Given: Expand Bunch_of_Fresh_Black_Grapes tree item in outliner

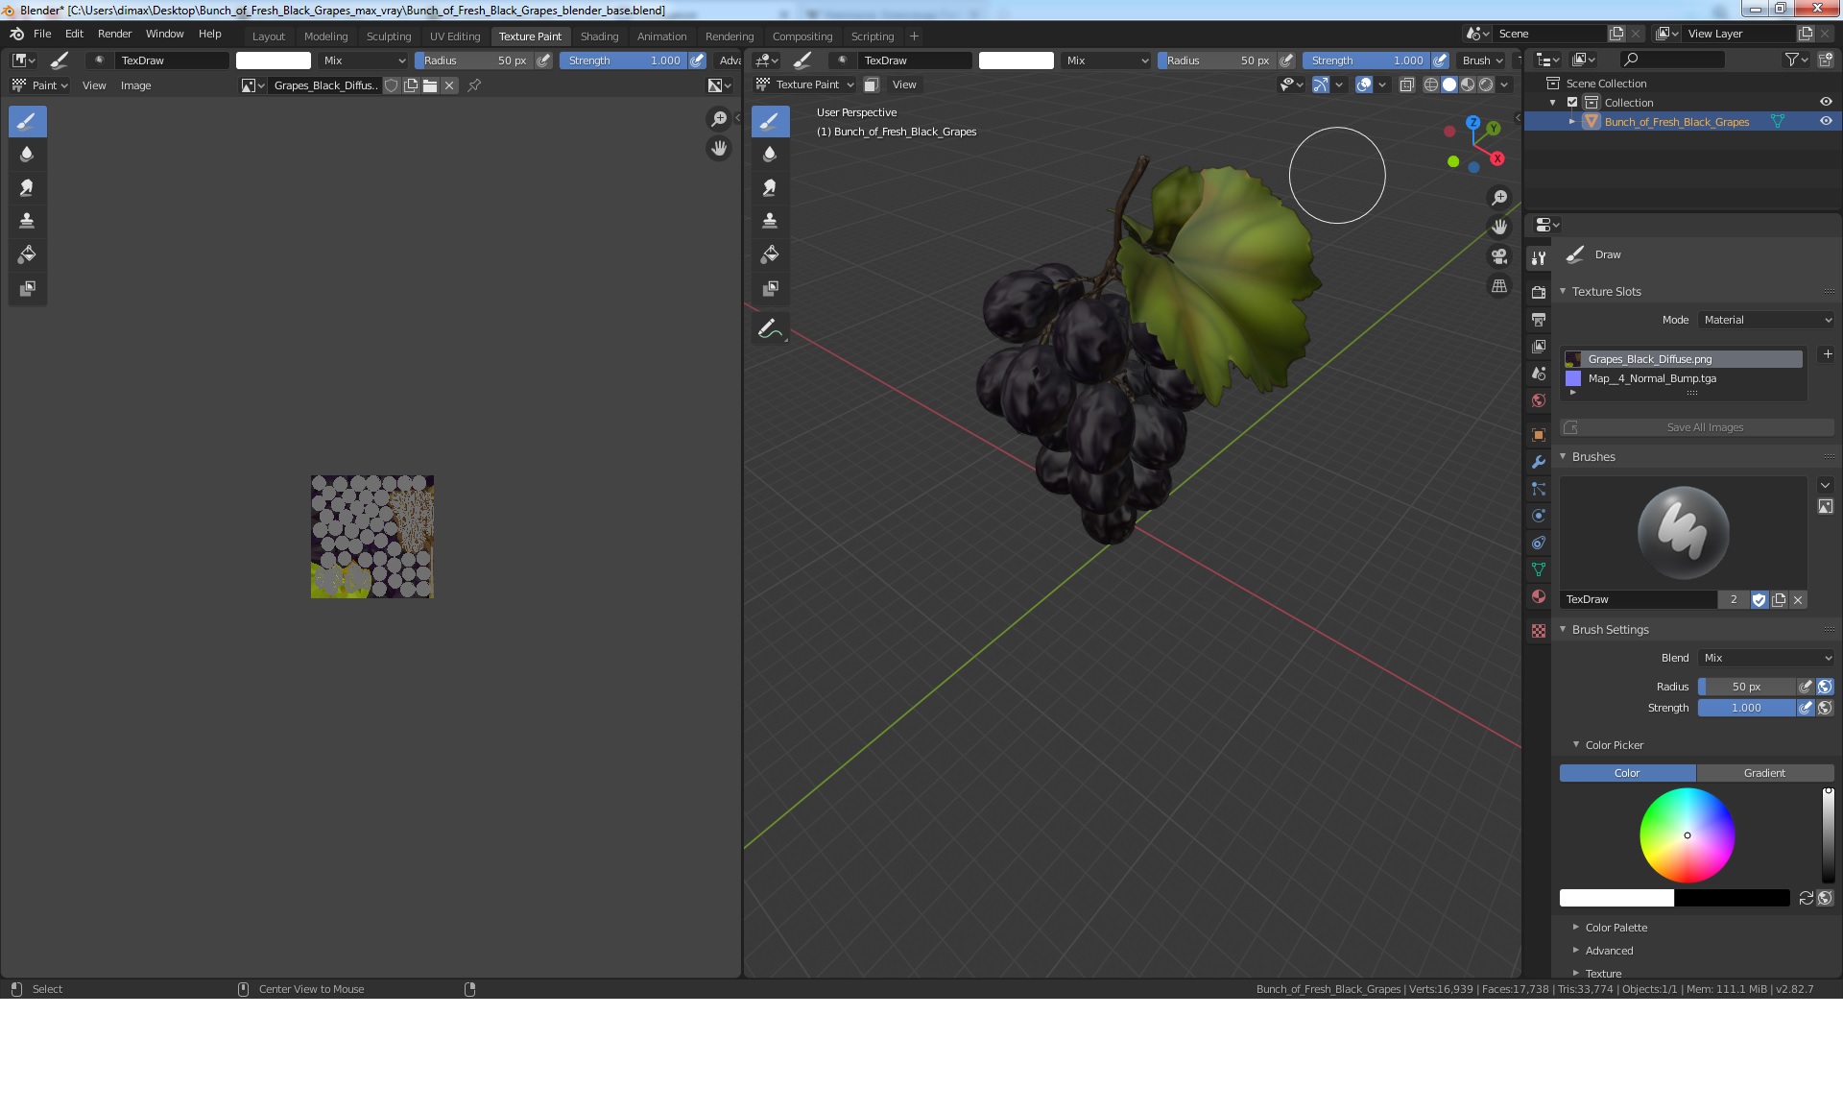Looking at the screenshot, I should point(1571,122).
